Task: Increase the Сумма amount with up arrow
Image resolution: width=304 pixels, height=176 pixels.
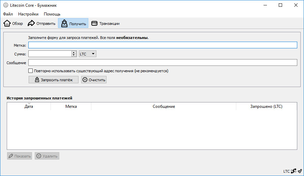Action: pos(74,52)
